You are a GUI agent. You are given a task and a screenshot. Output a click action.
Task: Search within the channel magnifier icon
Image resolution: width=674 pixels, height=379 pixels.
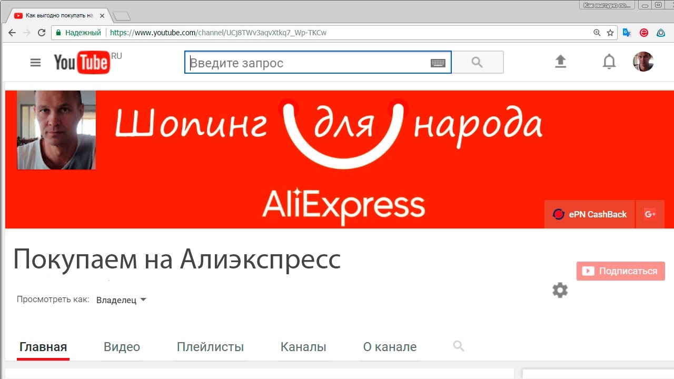(459, 346)
